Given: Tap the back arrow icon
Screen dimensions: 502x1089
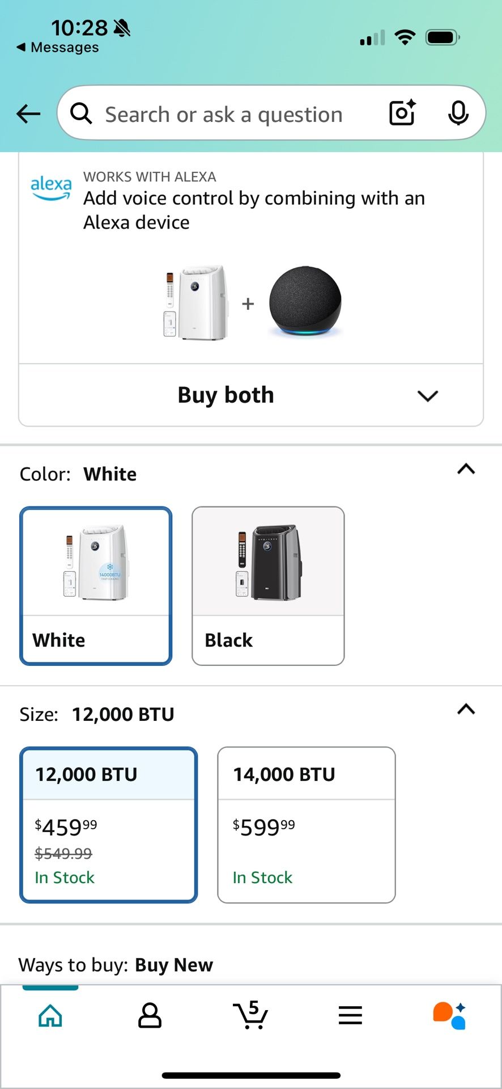Looking at the screenshot, I should 28,114.
